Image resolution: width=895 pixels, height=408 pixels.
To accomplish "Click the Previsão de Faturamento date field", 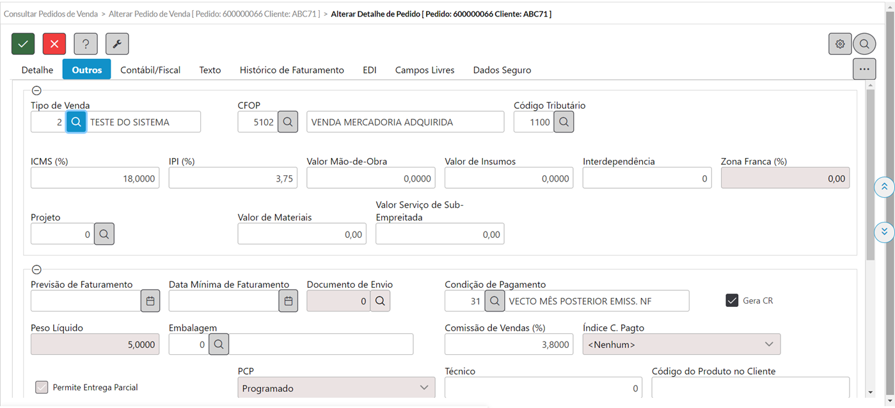I will 86,301.
